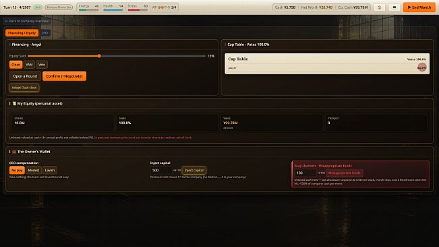Click Confirm (+Negotiate) button
This screenshot has width=439, height=247.
(x=64, y=76)
